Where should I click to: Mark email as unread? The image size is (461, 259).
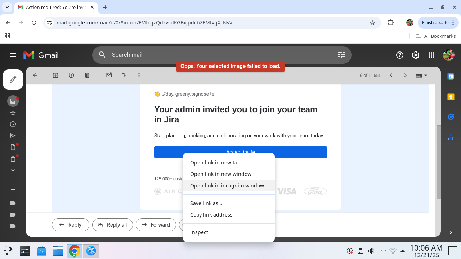pos(109,75)
